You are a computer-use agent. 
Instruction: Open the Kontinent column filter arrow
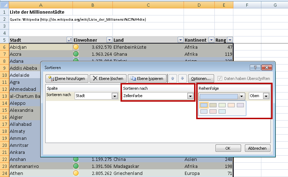(211, 40)
